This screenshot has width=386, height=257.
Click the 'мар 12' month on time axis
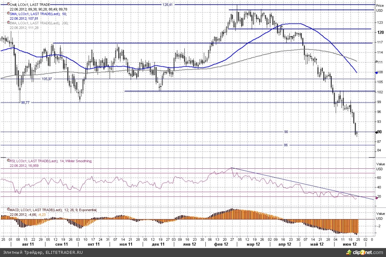point(253,244)
